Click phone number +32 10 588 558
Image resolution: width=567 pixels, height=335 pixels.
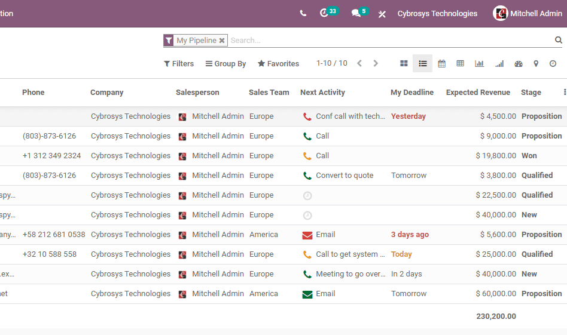click(50, 254)
